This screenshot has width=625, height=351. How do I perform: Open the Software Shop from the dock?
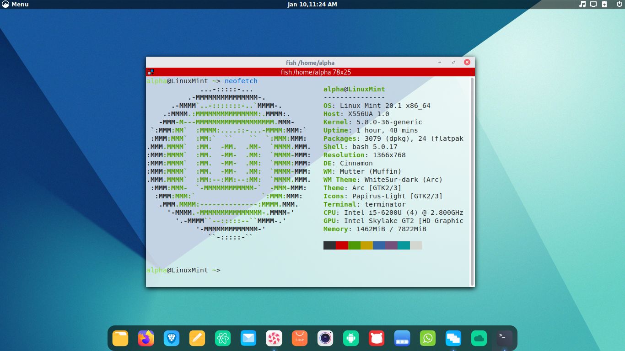[300, 338]
